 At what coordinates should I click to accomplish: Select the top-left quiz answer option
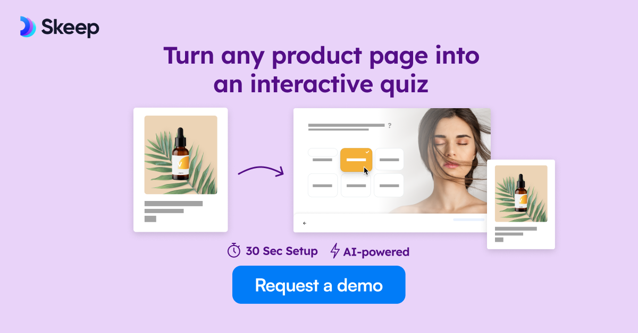[x=323, y=159]
